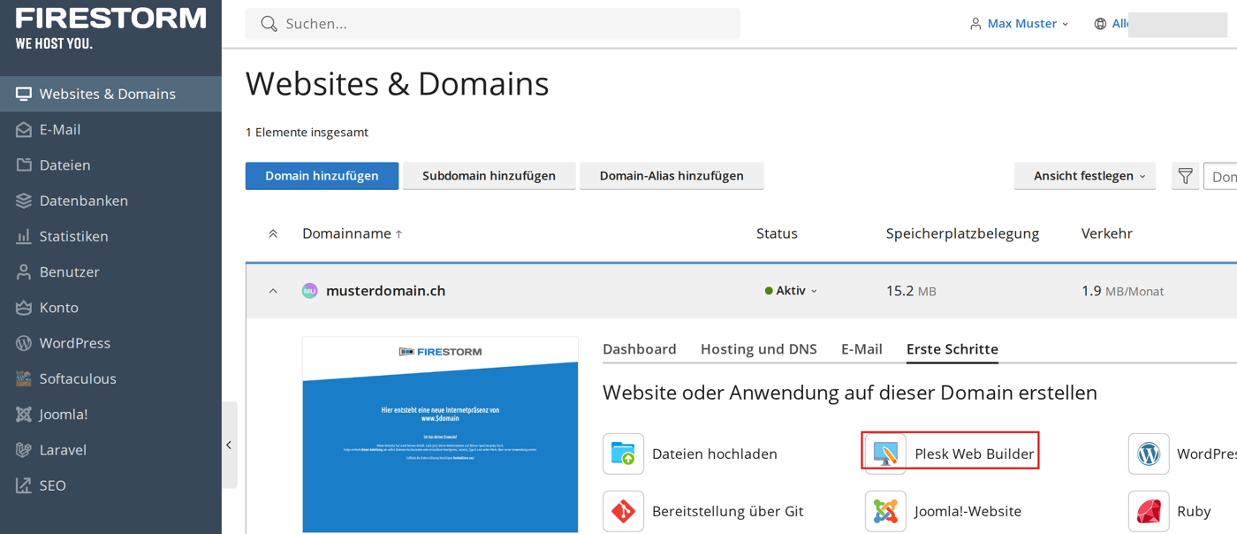Click the Benutzer person icon
Screen dimensions: 1237x534
[24, 272]
